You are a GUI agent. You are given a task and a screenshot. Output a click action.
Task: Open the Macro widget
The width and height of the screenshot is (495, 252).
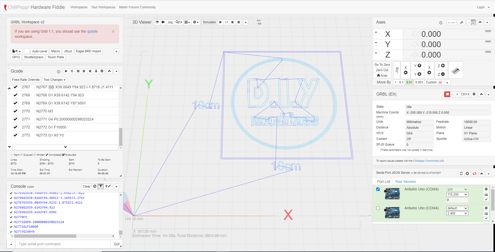(x=55, y=51)
